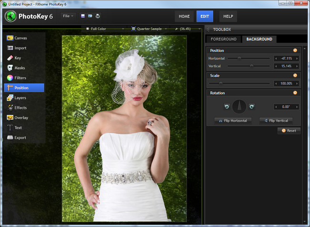
Task: Click the Scale value field 100.00%
Action: click(x=286, y=84)
